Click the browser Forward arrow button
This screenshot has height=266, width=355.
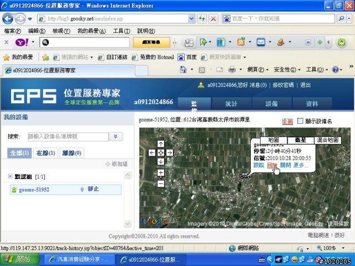20,19
